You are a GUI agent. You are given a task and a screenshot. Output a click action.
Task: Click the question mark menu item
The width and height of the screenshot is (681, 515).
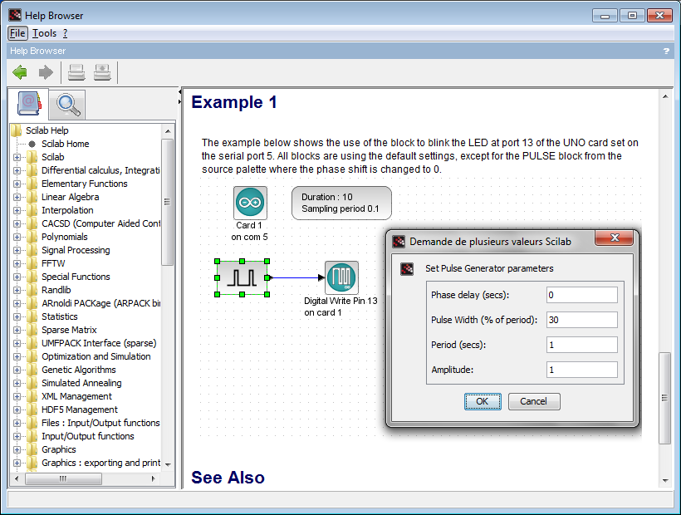click(65, 33)
